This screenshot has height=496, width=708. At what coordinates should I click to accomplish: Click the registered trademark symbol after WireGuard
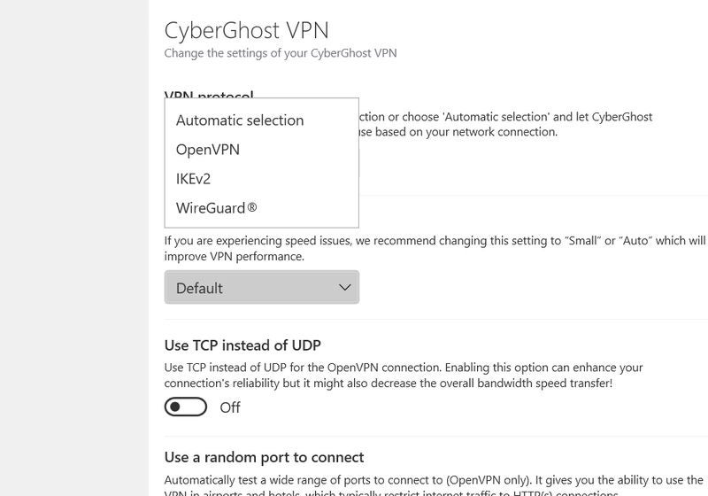[x=252, y=207]
